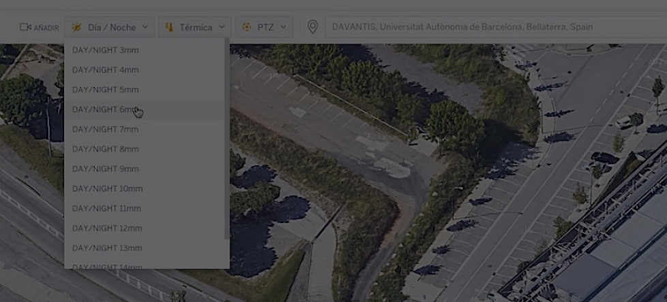The width and height of the screenshot is (667, 302).
Task: Choose the DAY/NIGHT 5mm lens
Action: pos(105,90)
